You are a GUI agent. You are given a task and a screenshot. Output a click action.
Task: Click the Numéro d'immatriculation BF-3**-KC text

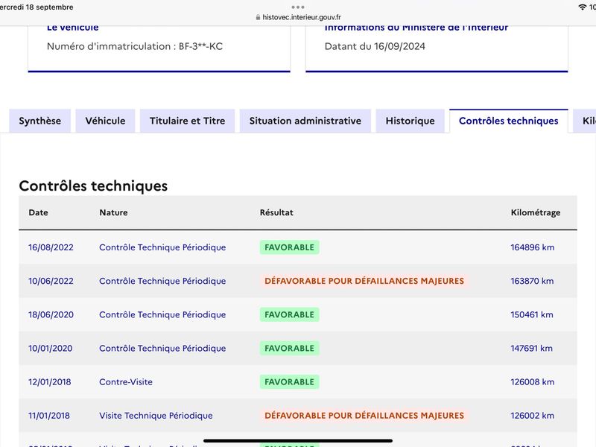[x=135, y=46]
